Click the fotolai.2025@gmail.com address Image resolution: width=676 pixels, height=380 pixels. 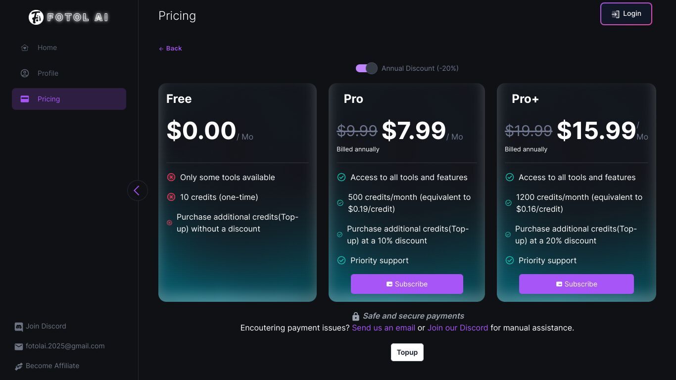(x=65, y=346)
